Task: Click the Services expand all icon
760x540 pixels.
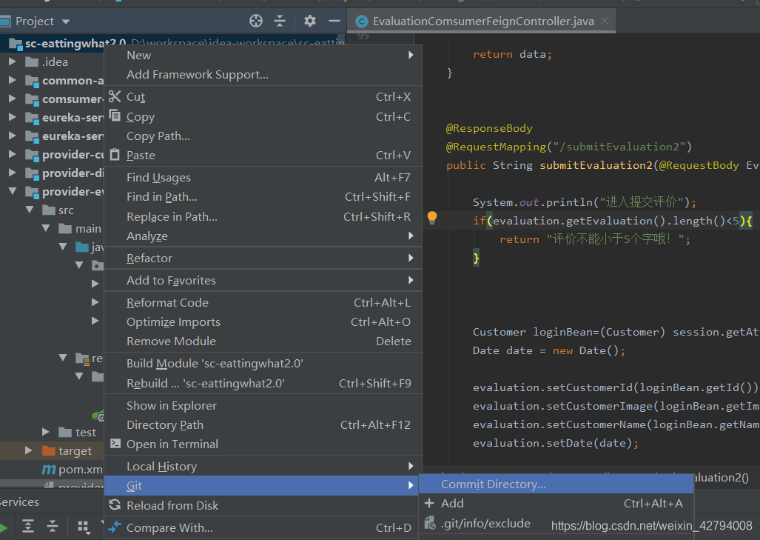Action: (x=28, y=526)
